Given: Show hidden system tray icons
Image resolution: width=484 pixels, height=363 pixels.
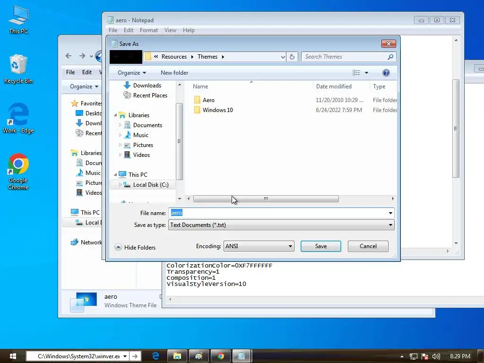Looking at the screenshot, I should point(402,356).
